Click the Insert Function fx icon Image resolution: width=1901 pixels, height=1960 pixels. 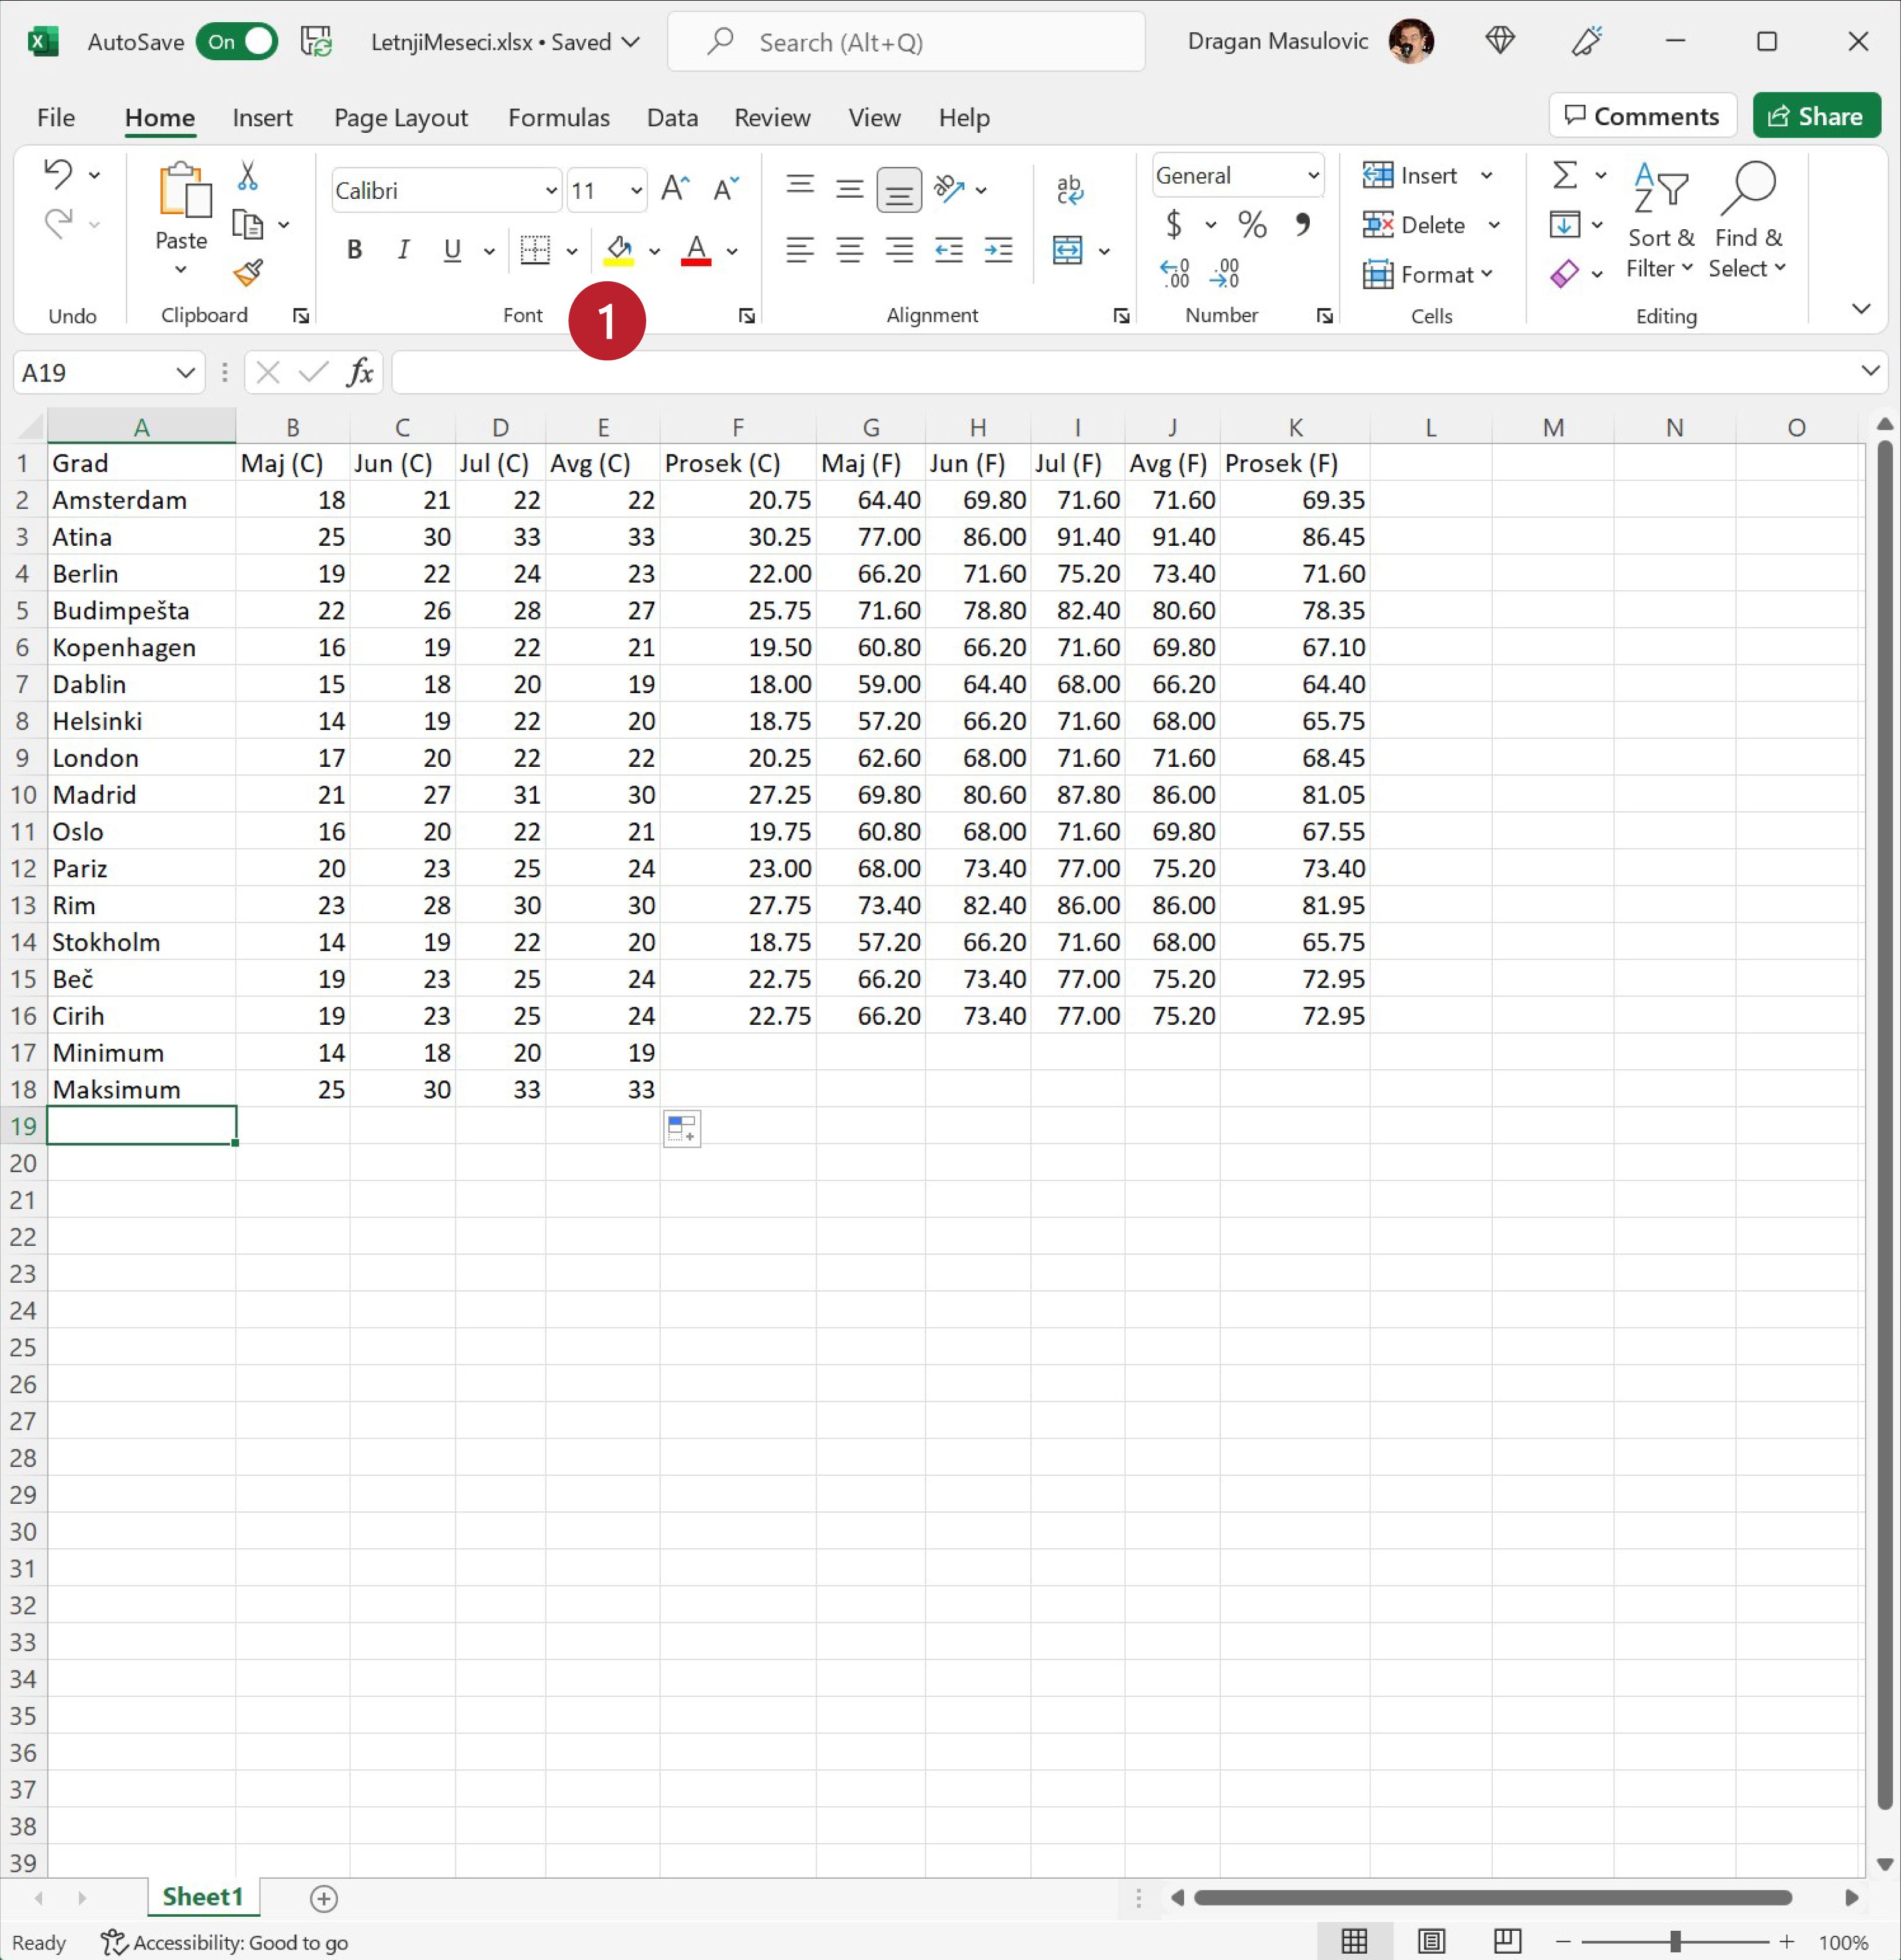click(x=360, y=373)
